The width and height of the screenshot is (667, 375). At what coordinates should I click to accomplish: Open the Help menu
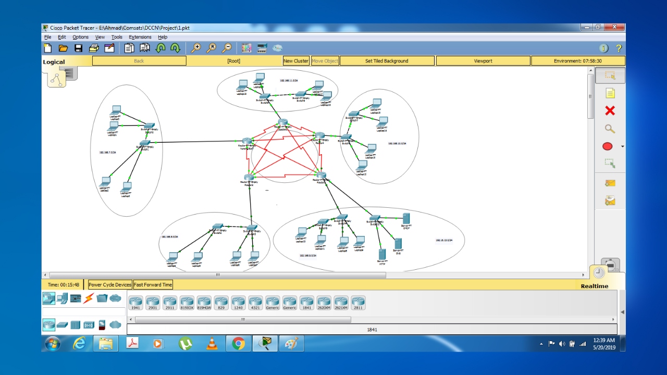tap(163, 37)
